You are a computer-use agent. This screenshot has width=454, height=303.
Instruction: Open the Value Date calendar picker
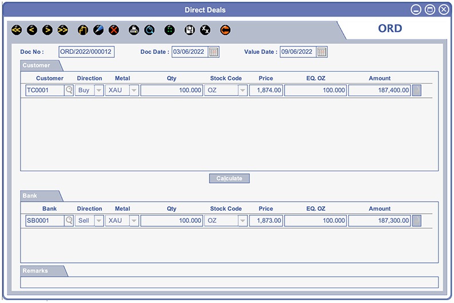322,52
